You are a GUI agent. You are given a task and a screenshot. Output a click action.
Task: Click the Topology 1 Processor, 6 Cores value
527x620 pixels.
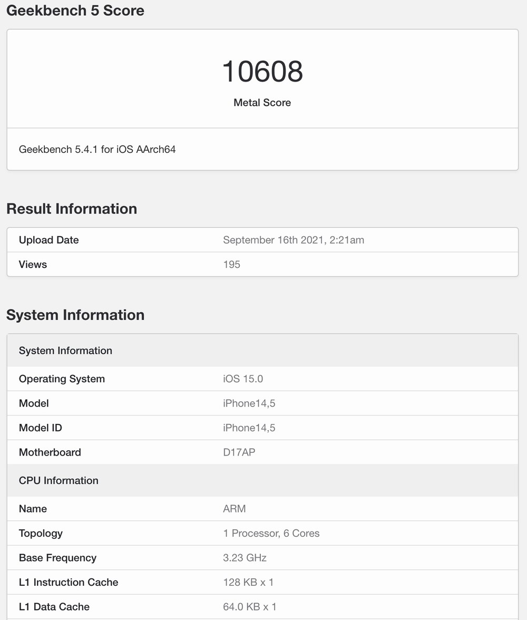271,534
